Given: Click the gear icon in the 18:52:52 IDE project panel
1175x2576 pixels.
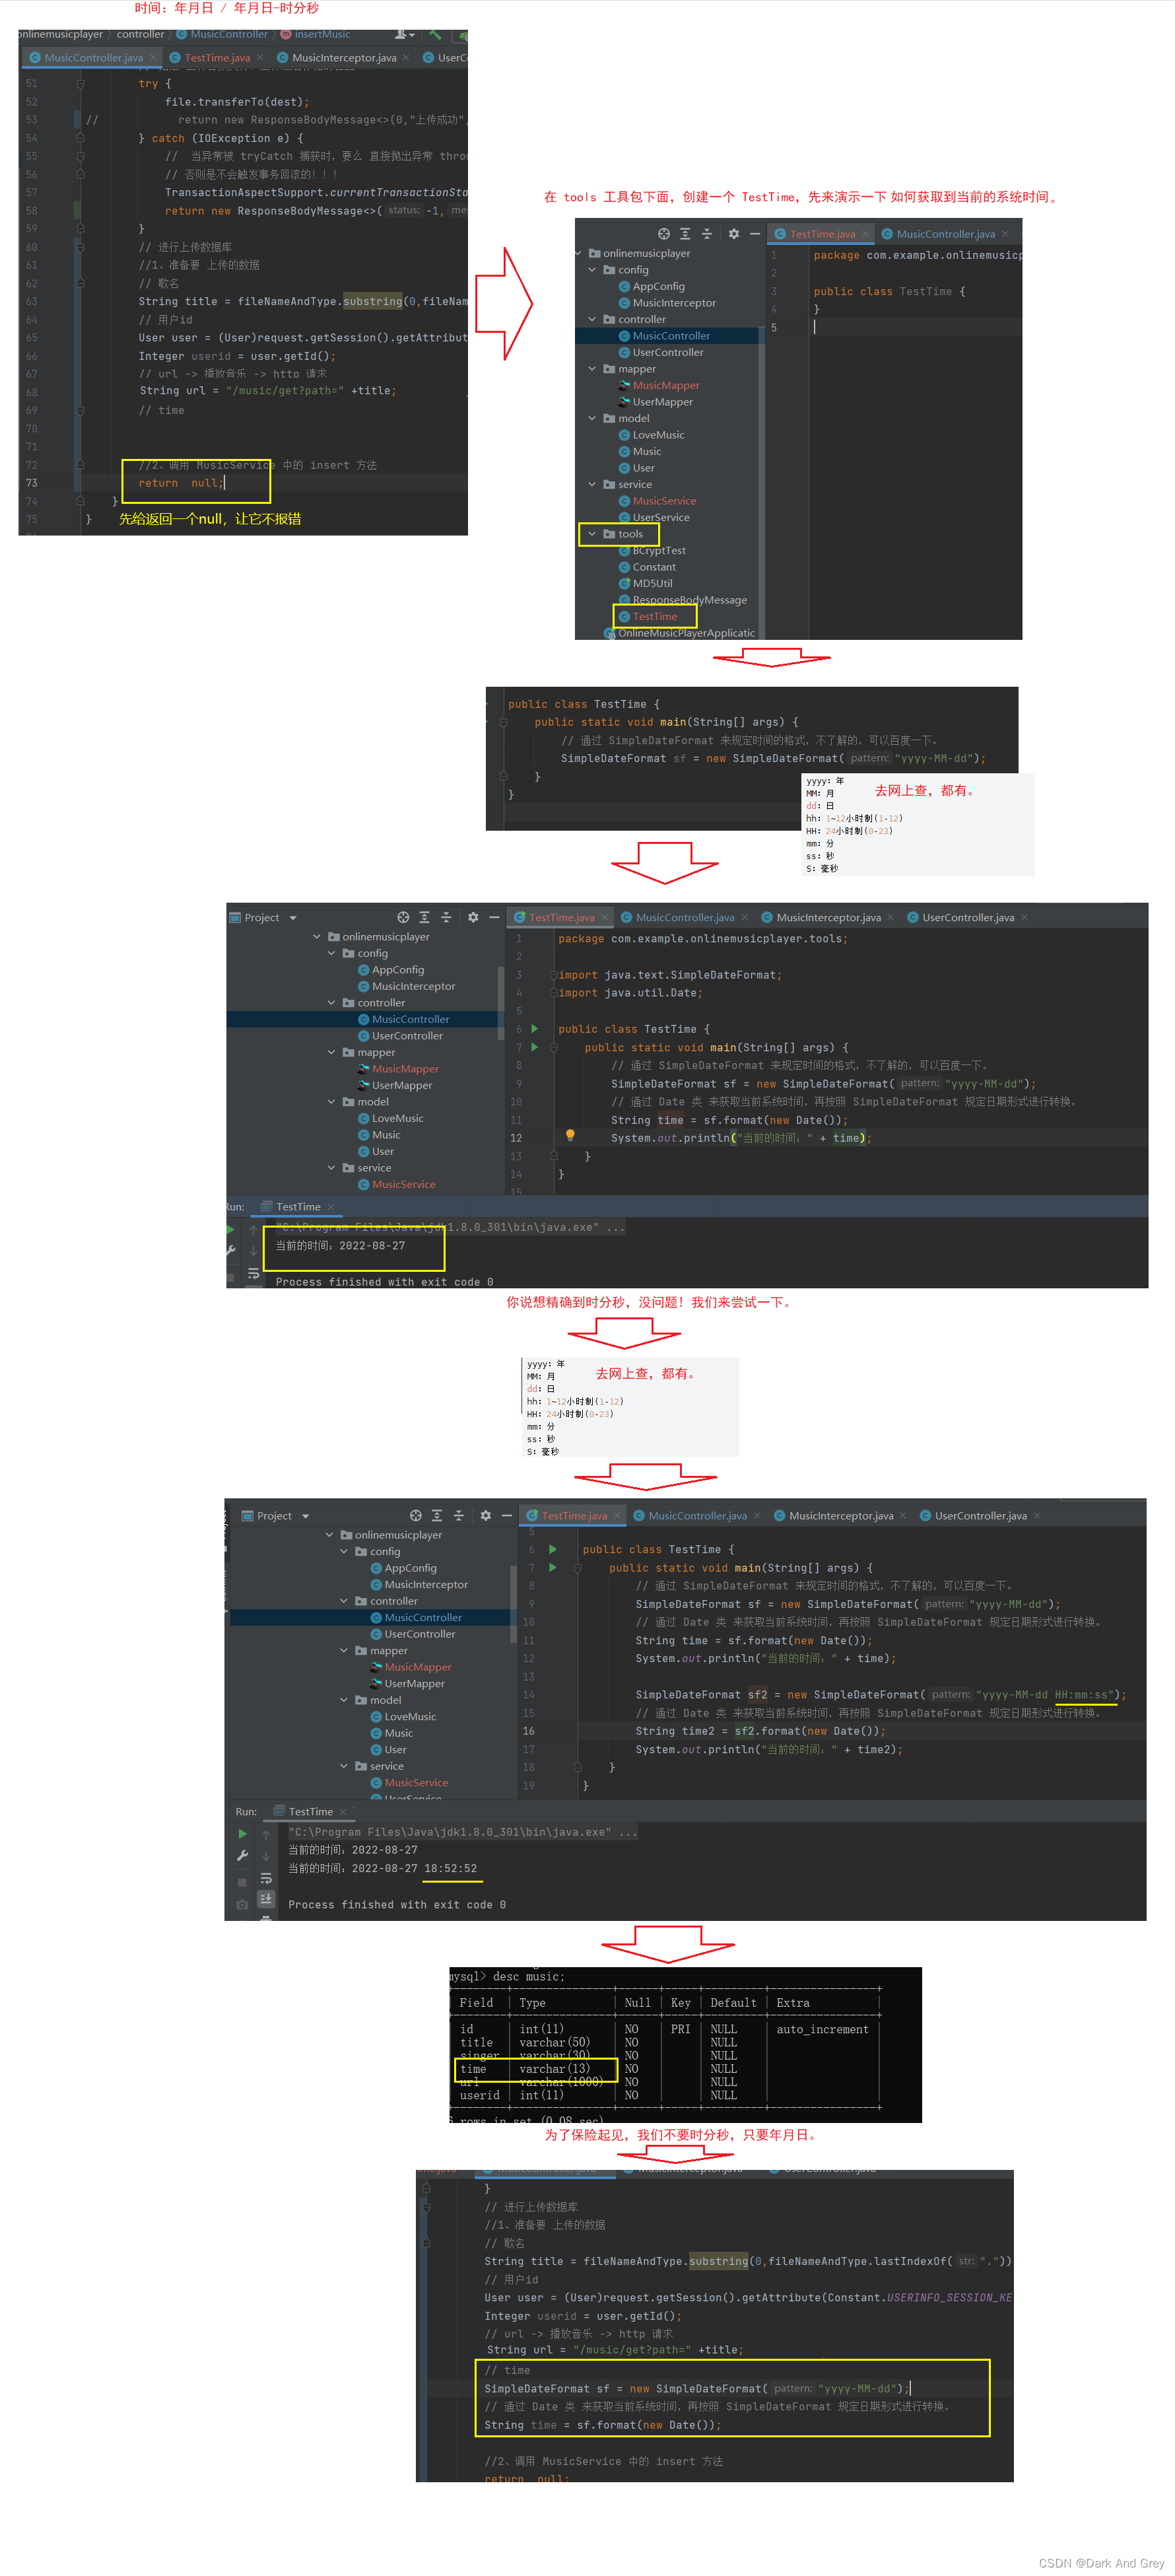Looking at the screenshot, I should [x=486, y=1515].
